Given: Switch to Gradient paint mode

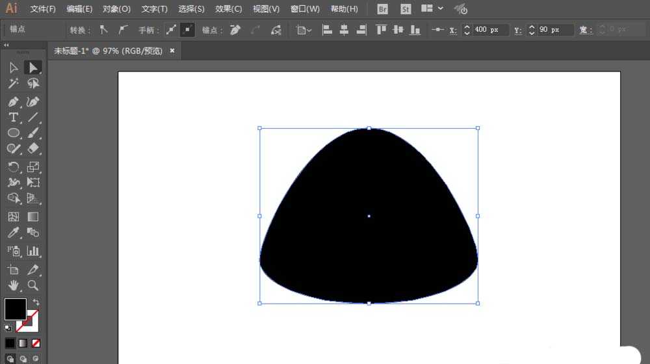Looking at the screenshot, I should (23, 343).
